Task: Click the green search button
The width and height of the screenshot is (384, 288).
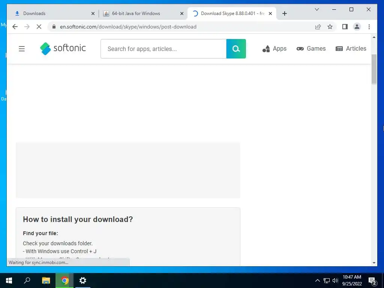Action: (236, 49)
